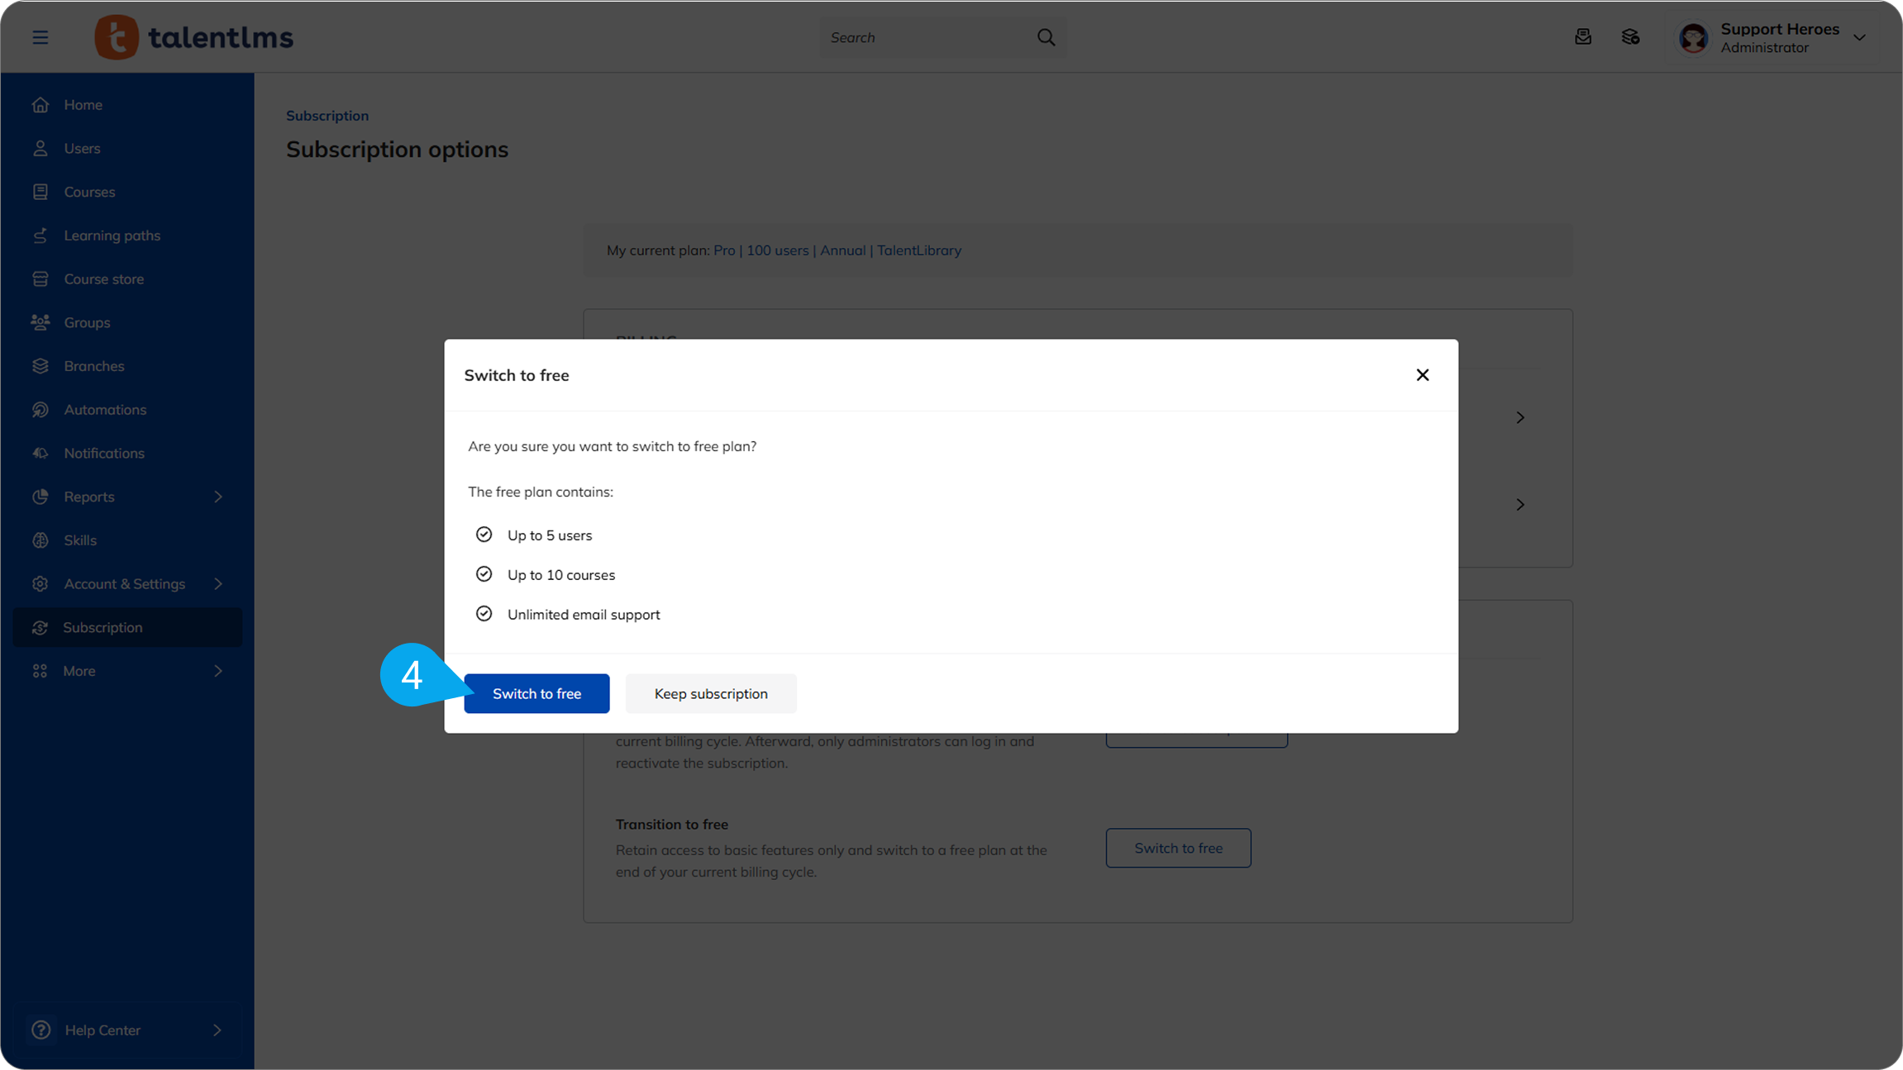Select Learning paths in sidebar

(x=112, y=235)
